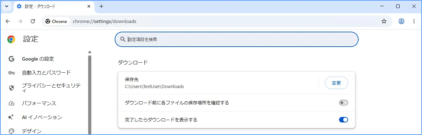Click the shield icon in sidebar
This screenshot has height=135, width=422.
coord(11,88)
